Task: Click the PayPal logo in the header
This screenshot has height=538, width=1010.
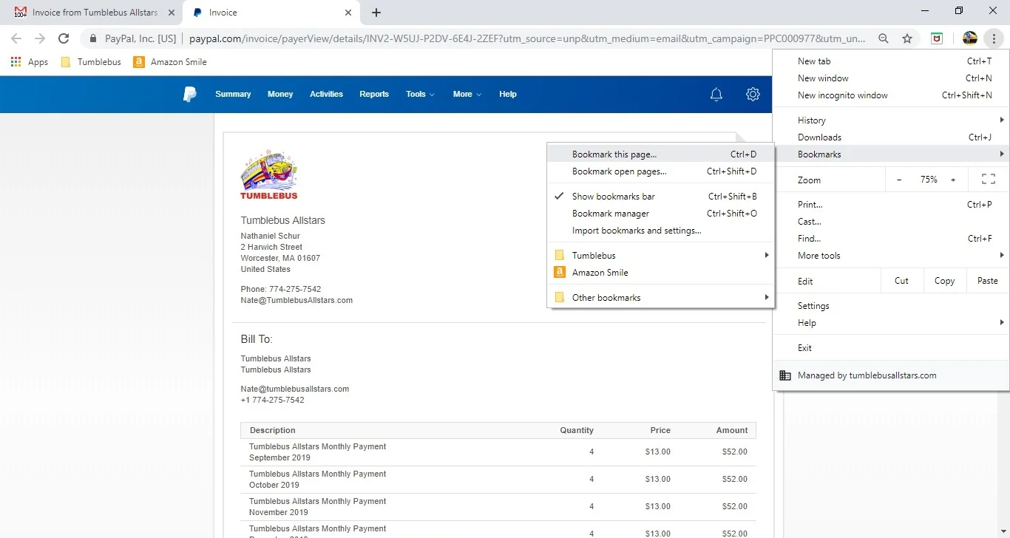Action: point(190,94)
